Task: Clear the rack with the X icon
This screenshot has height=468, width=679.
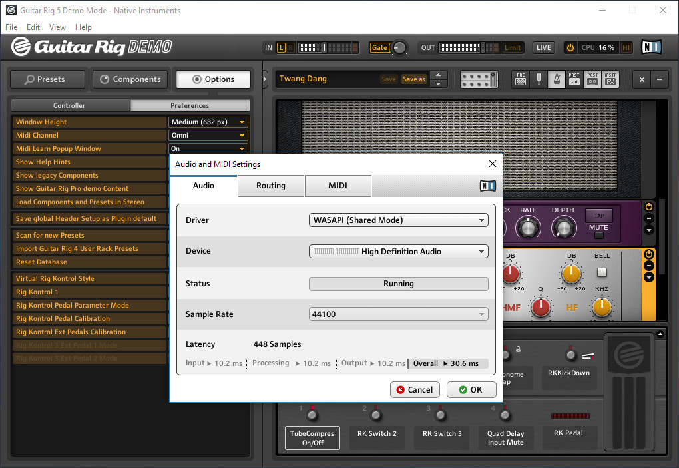Action: coord(642,79)
